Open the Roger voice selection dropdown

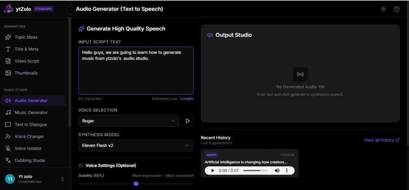129,121
